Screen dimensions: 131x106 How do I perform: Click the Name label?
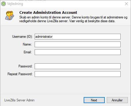click(x=27, y=44)
